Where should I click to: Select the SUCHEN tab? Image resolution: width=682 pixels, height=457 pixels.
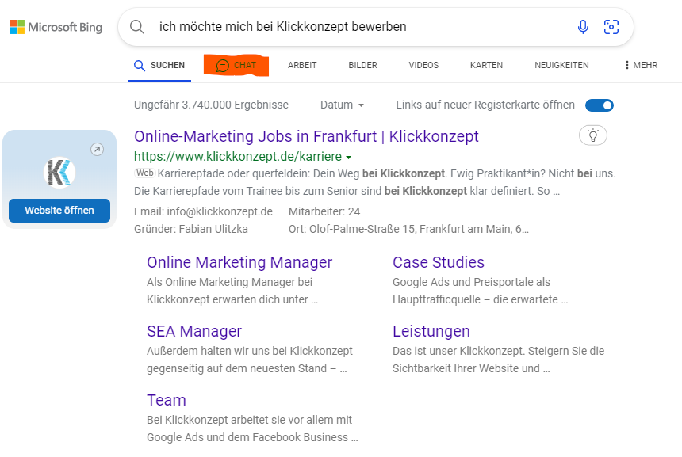point(159,65)
